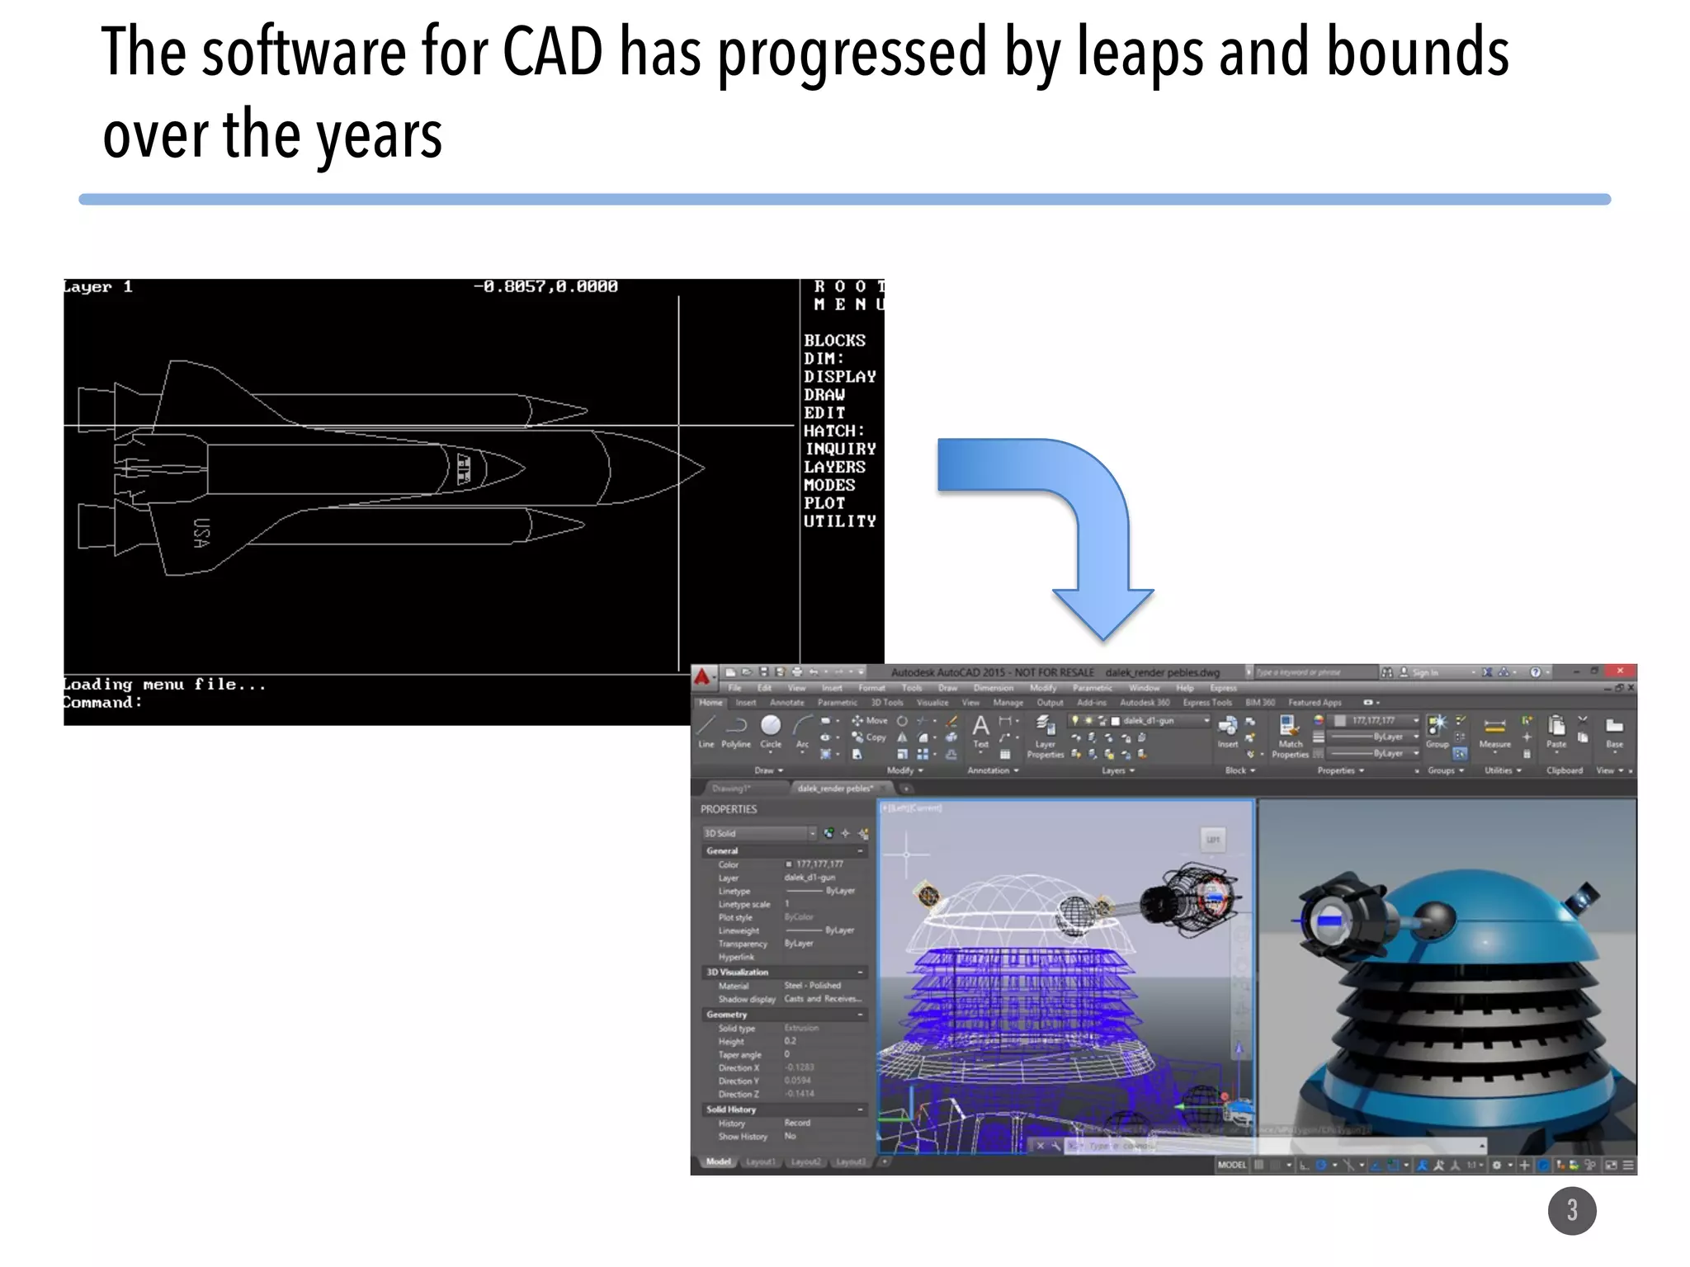Collapse the Geometry properties section

[860, 1015]
